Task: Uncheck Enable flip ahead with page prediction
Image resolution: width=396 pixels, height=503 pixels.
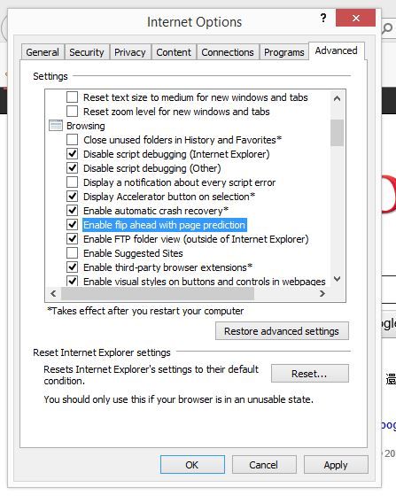Action: [73, 225]
